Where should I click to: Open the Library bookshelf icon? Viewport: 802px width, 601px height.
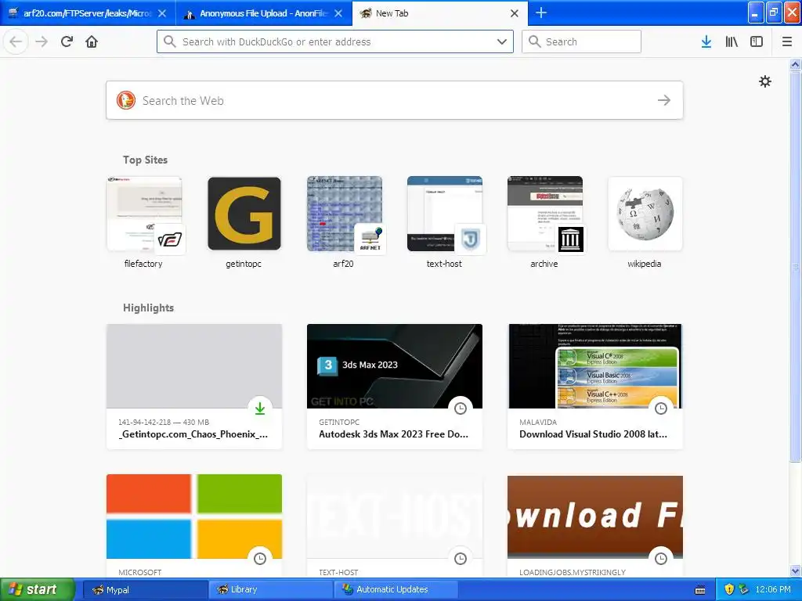(x=732, y=41)
